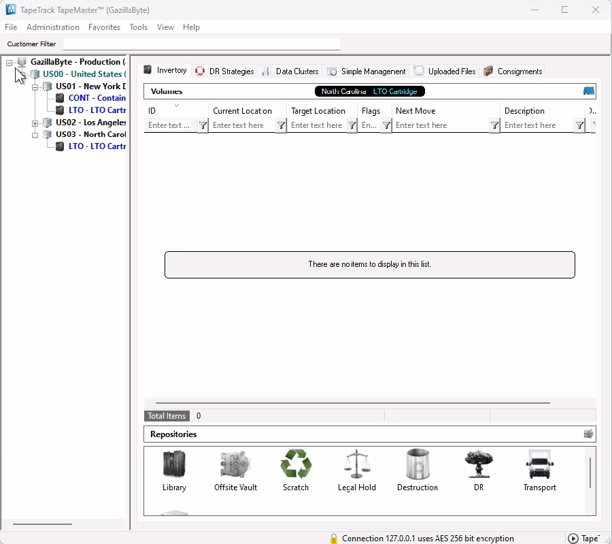Click the Next Move filter funnel

pos(494,125)
